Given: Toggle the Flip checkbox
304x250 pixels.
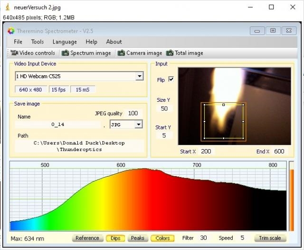Looking at the screenshot, I should pos(171,80).
